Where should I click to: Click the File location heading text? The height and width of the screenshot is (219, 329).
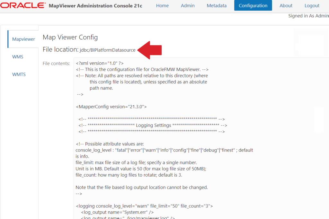point(59,49)
